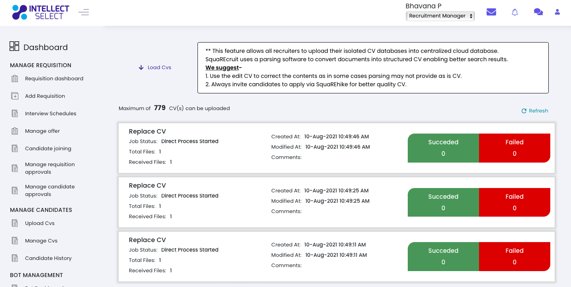The height and width of the screenshot is (287, 571).
Task: Click the Interview Schedules document icon
Action: tap(15, 113)
